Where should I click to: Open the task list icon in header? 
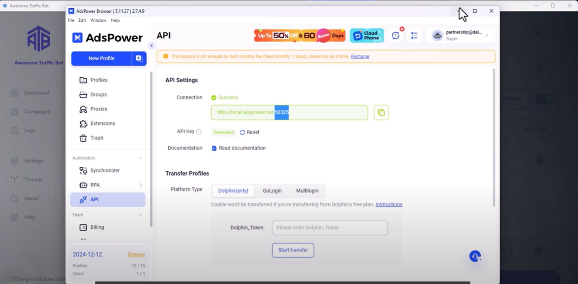point(414,35)
